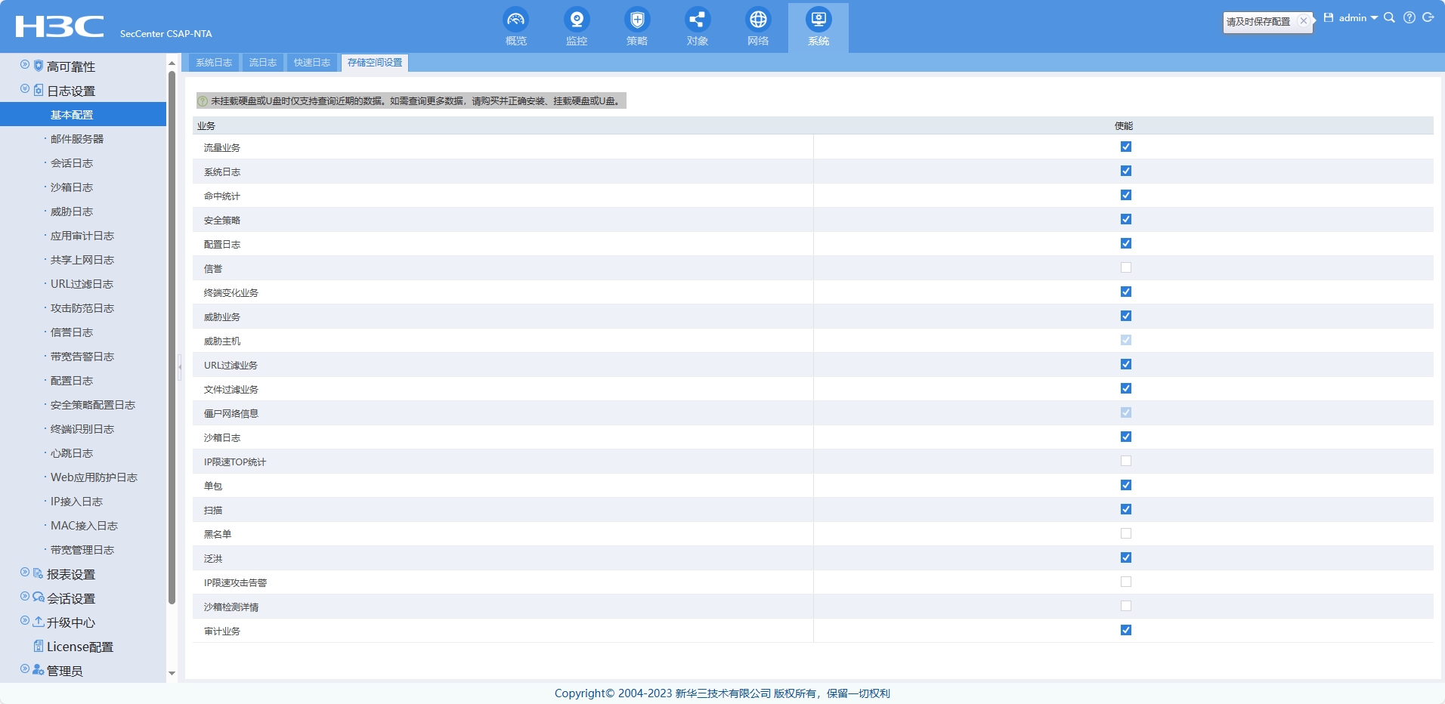Expand the 升级中心 tree node arrow
Screen dimensions: 1445x704
(25, 621)
